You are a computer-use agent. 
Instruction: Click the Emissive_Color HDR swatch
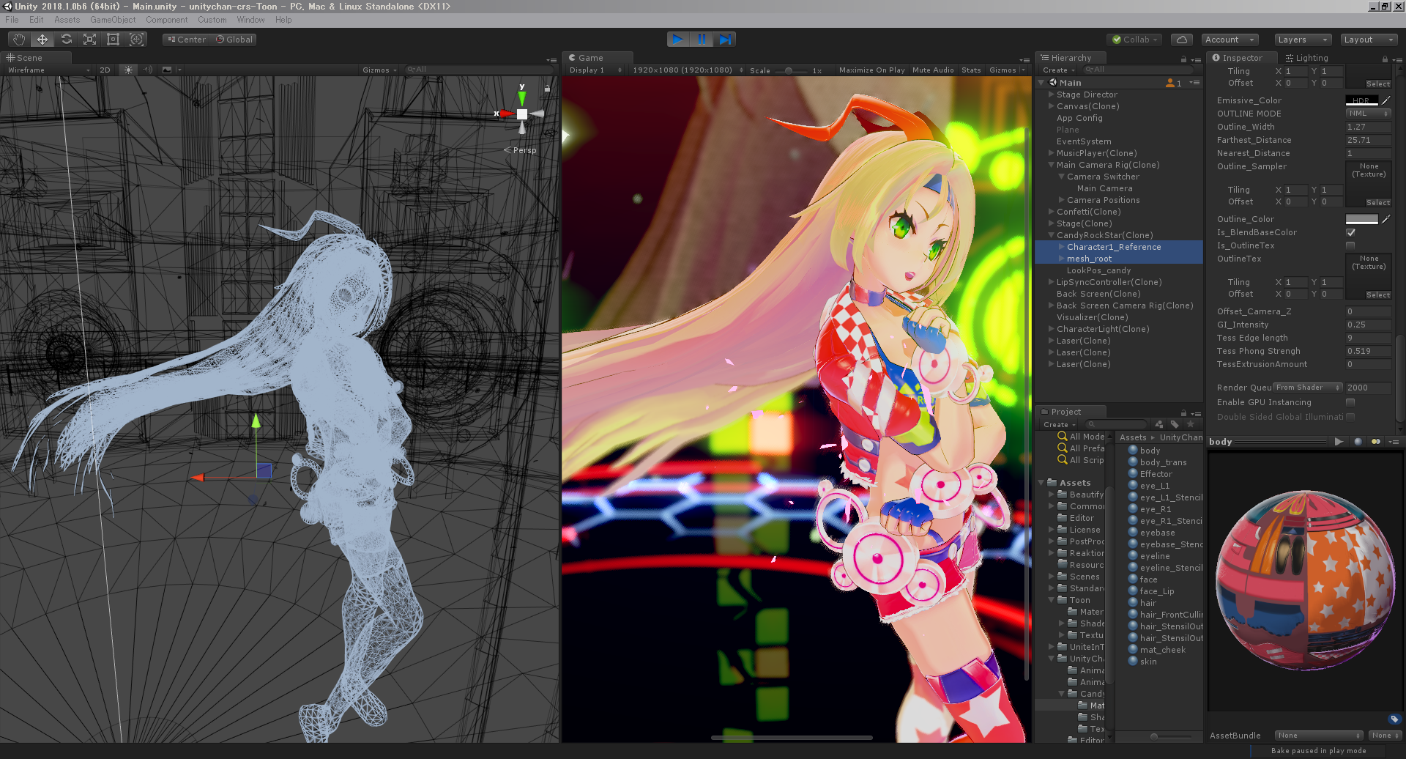click(1362, 100)
